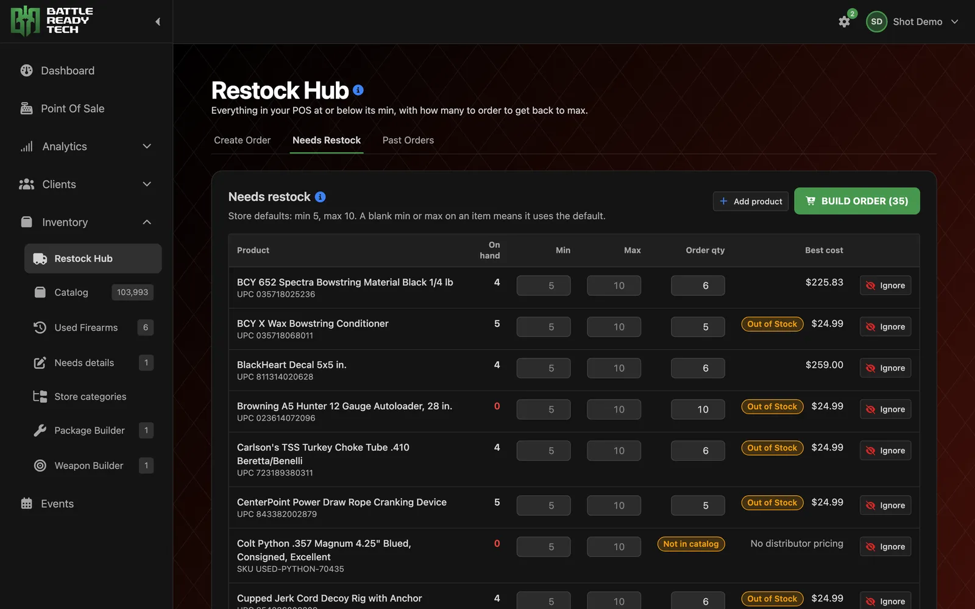Edit order qty for CenterPoint Power Draw

(698, 505)
